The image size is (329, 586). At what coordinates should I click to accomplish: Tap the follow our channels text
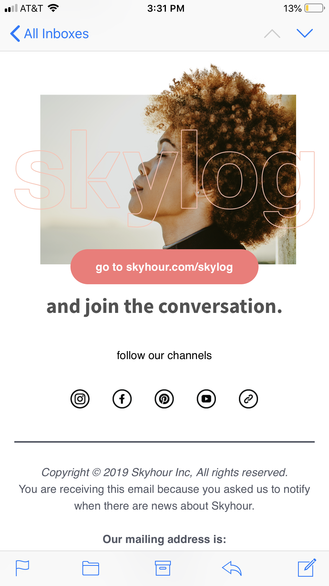[x=164, y=355]
